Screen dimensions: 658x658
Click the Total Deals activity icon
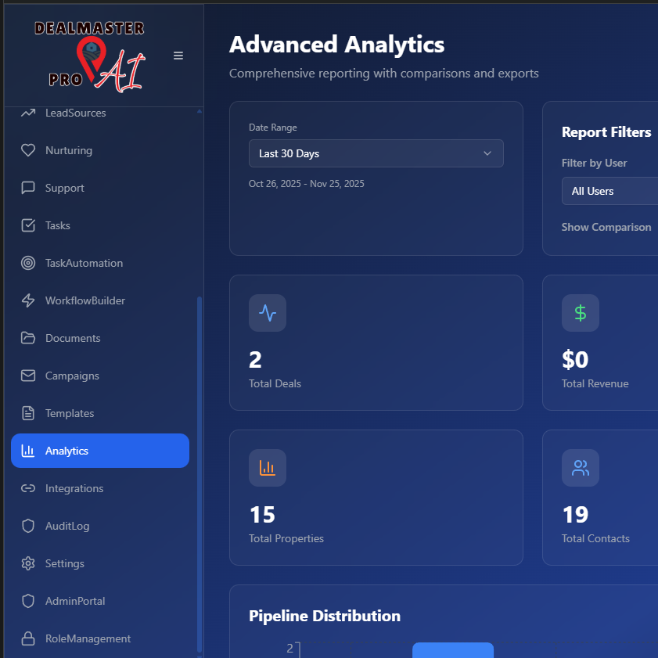268,313
